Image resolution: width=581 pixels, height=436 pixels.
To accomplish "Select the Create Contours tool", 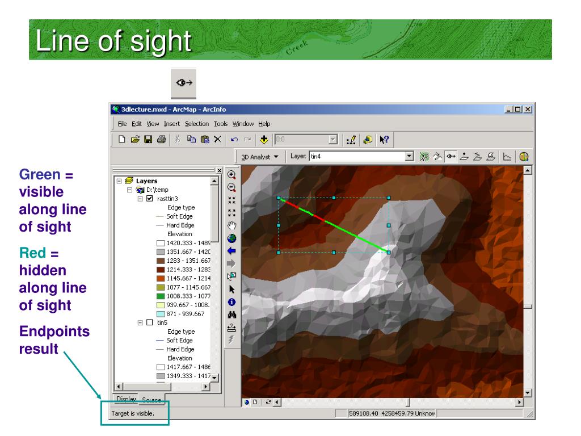I will pyautogui.click(x=424, y=157).
